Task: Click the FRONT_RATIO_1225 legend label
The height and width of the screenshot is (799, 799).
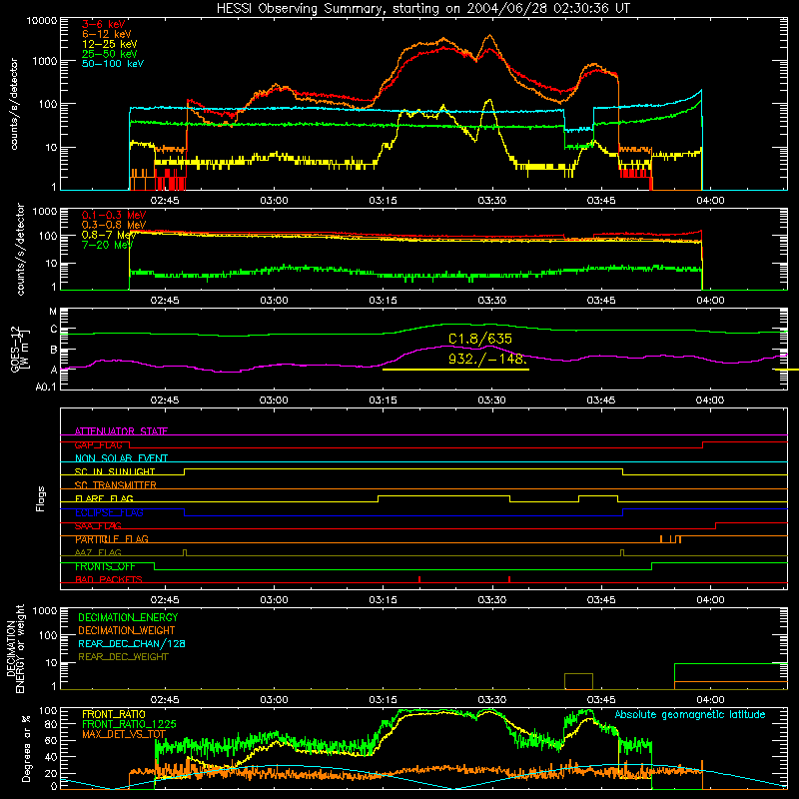Action: [129, 724]
